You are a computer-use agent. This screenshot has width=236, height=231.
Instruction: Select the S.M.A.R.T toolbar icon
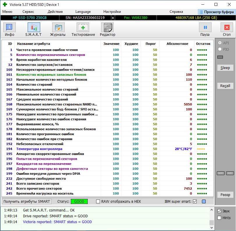click(x=34, y=27)
